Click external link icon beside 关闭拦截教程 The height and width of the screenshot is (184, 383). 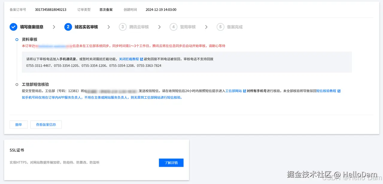[x=141, y=59]
